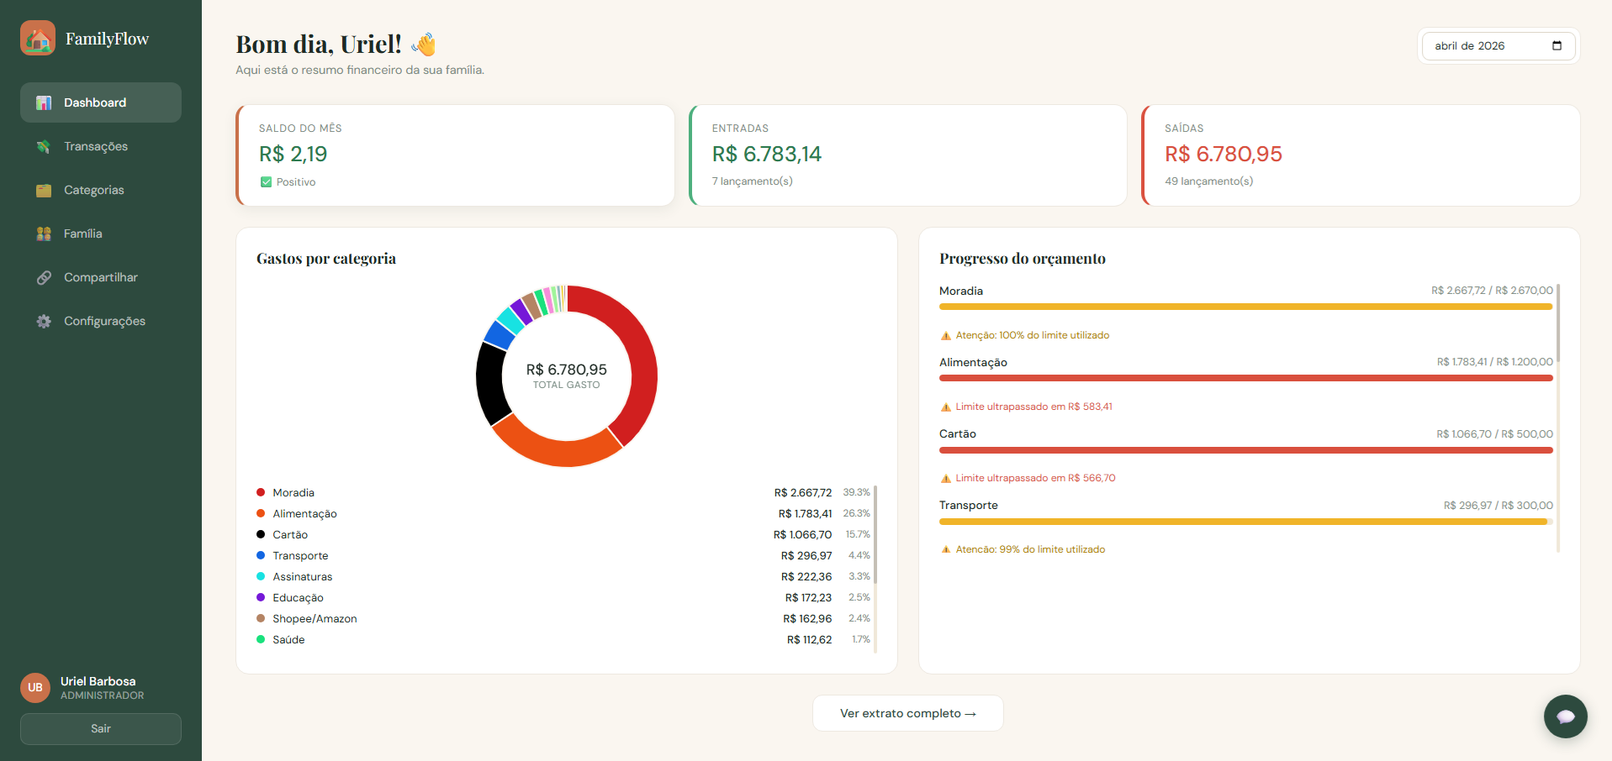Click the Dashboard chart icon in sidebar
Viewport: 1612px width, 761px height.
(44, 102)
